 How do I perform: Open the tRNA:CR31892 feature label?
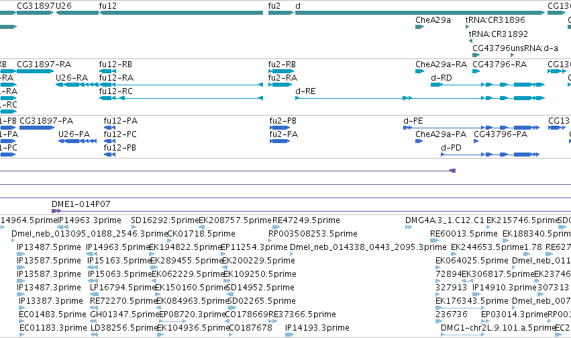(x=498, y=34)
